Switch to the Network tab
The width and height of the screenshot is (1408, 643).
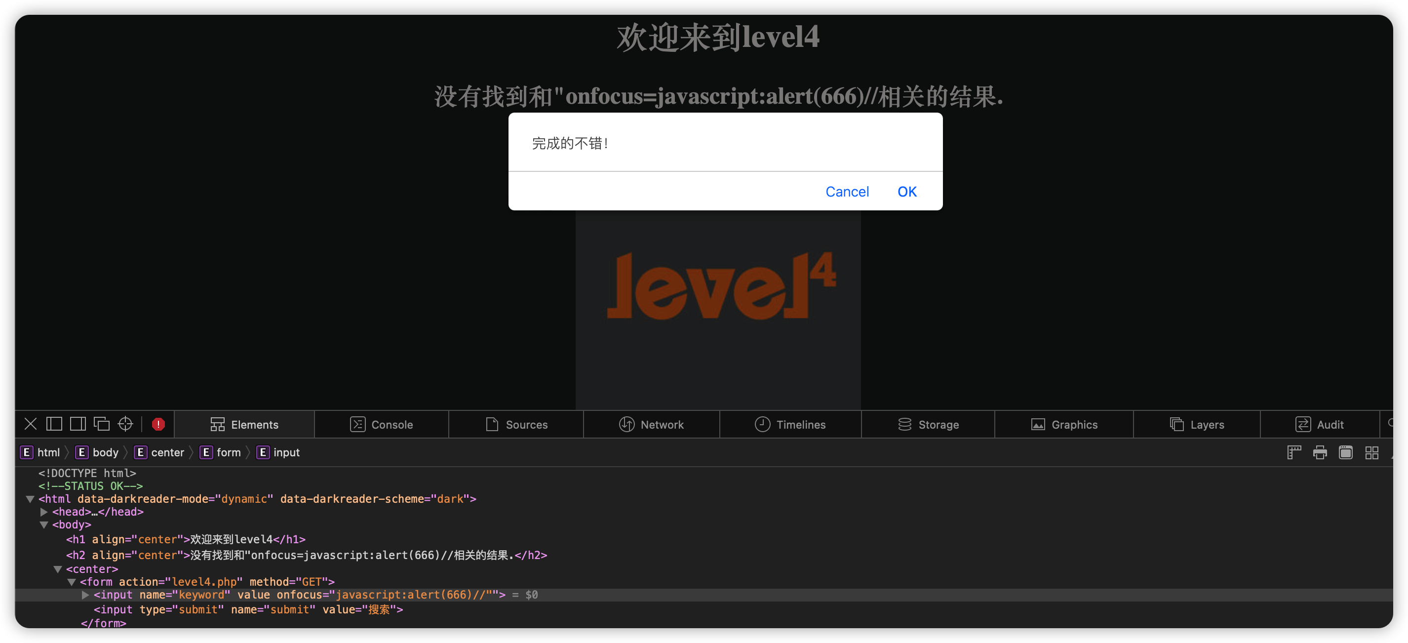click(x=652, y=424)
